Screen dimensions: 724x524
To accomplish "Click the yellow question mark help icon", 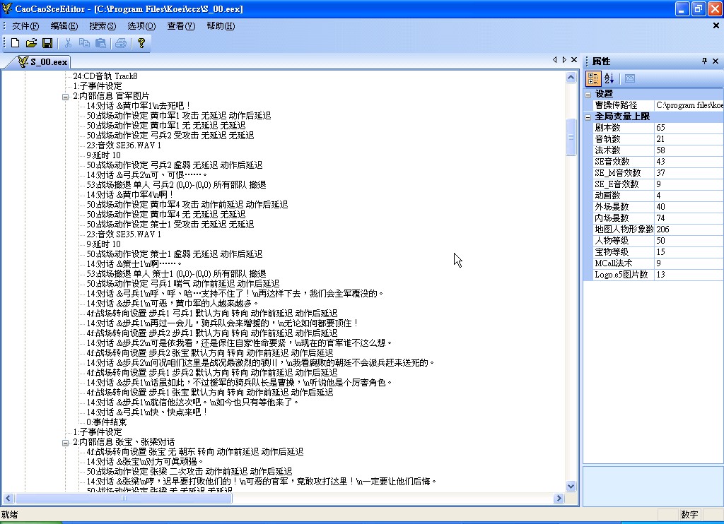I will pyautogui.click(x=141, y=43).
